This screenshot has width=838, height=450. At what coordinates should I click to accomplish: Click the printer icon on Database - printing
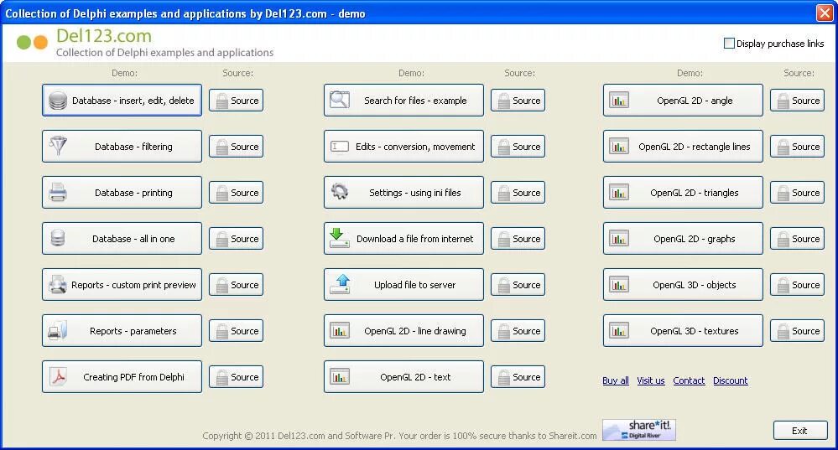click(58, 192)
